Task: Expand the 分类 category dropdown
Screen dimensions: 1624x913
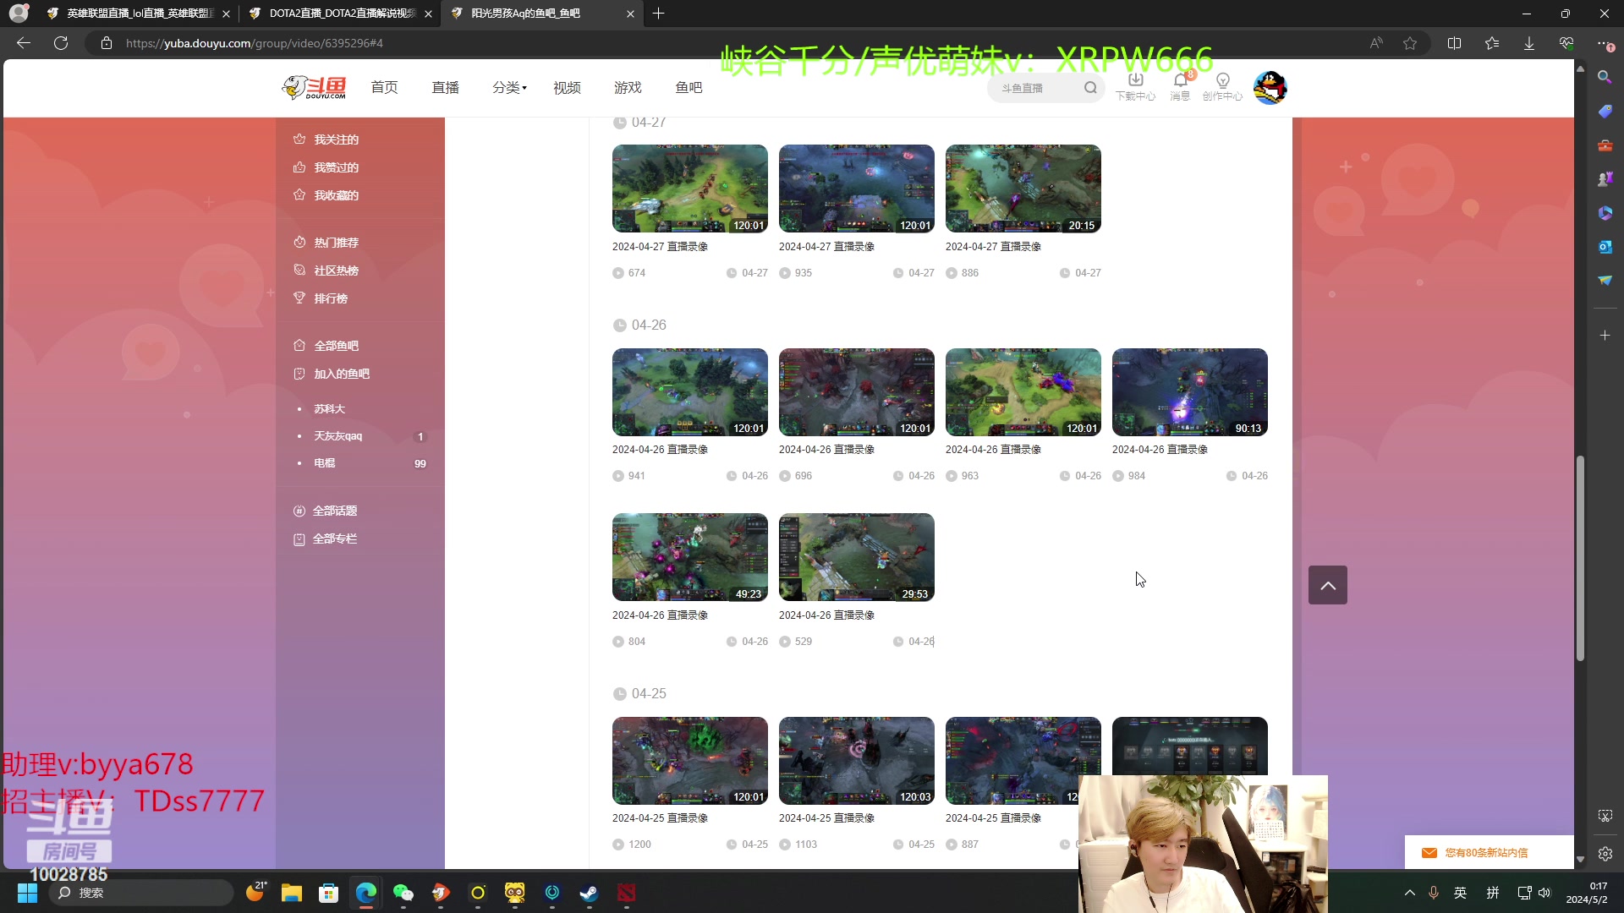Action: (509, 87)
